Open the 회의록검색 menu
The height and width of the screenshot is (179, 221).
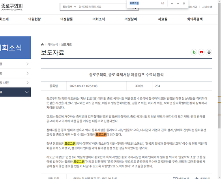point(195,19)
